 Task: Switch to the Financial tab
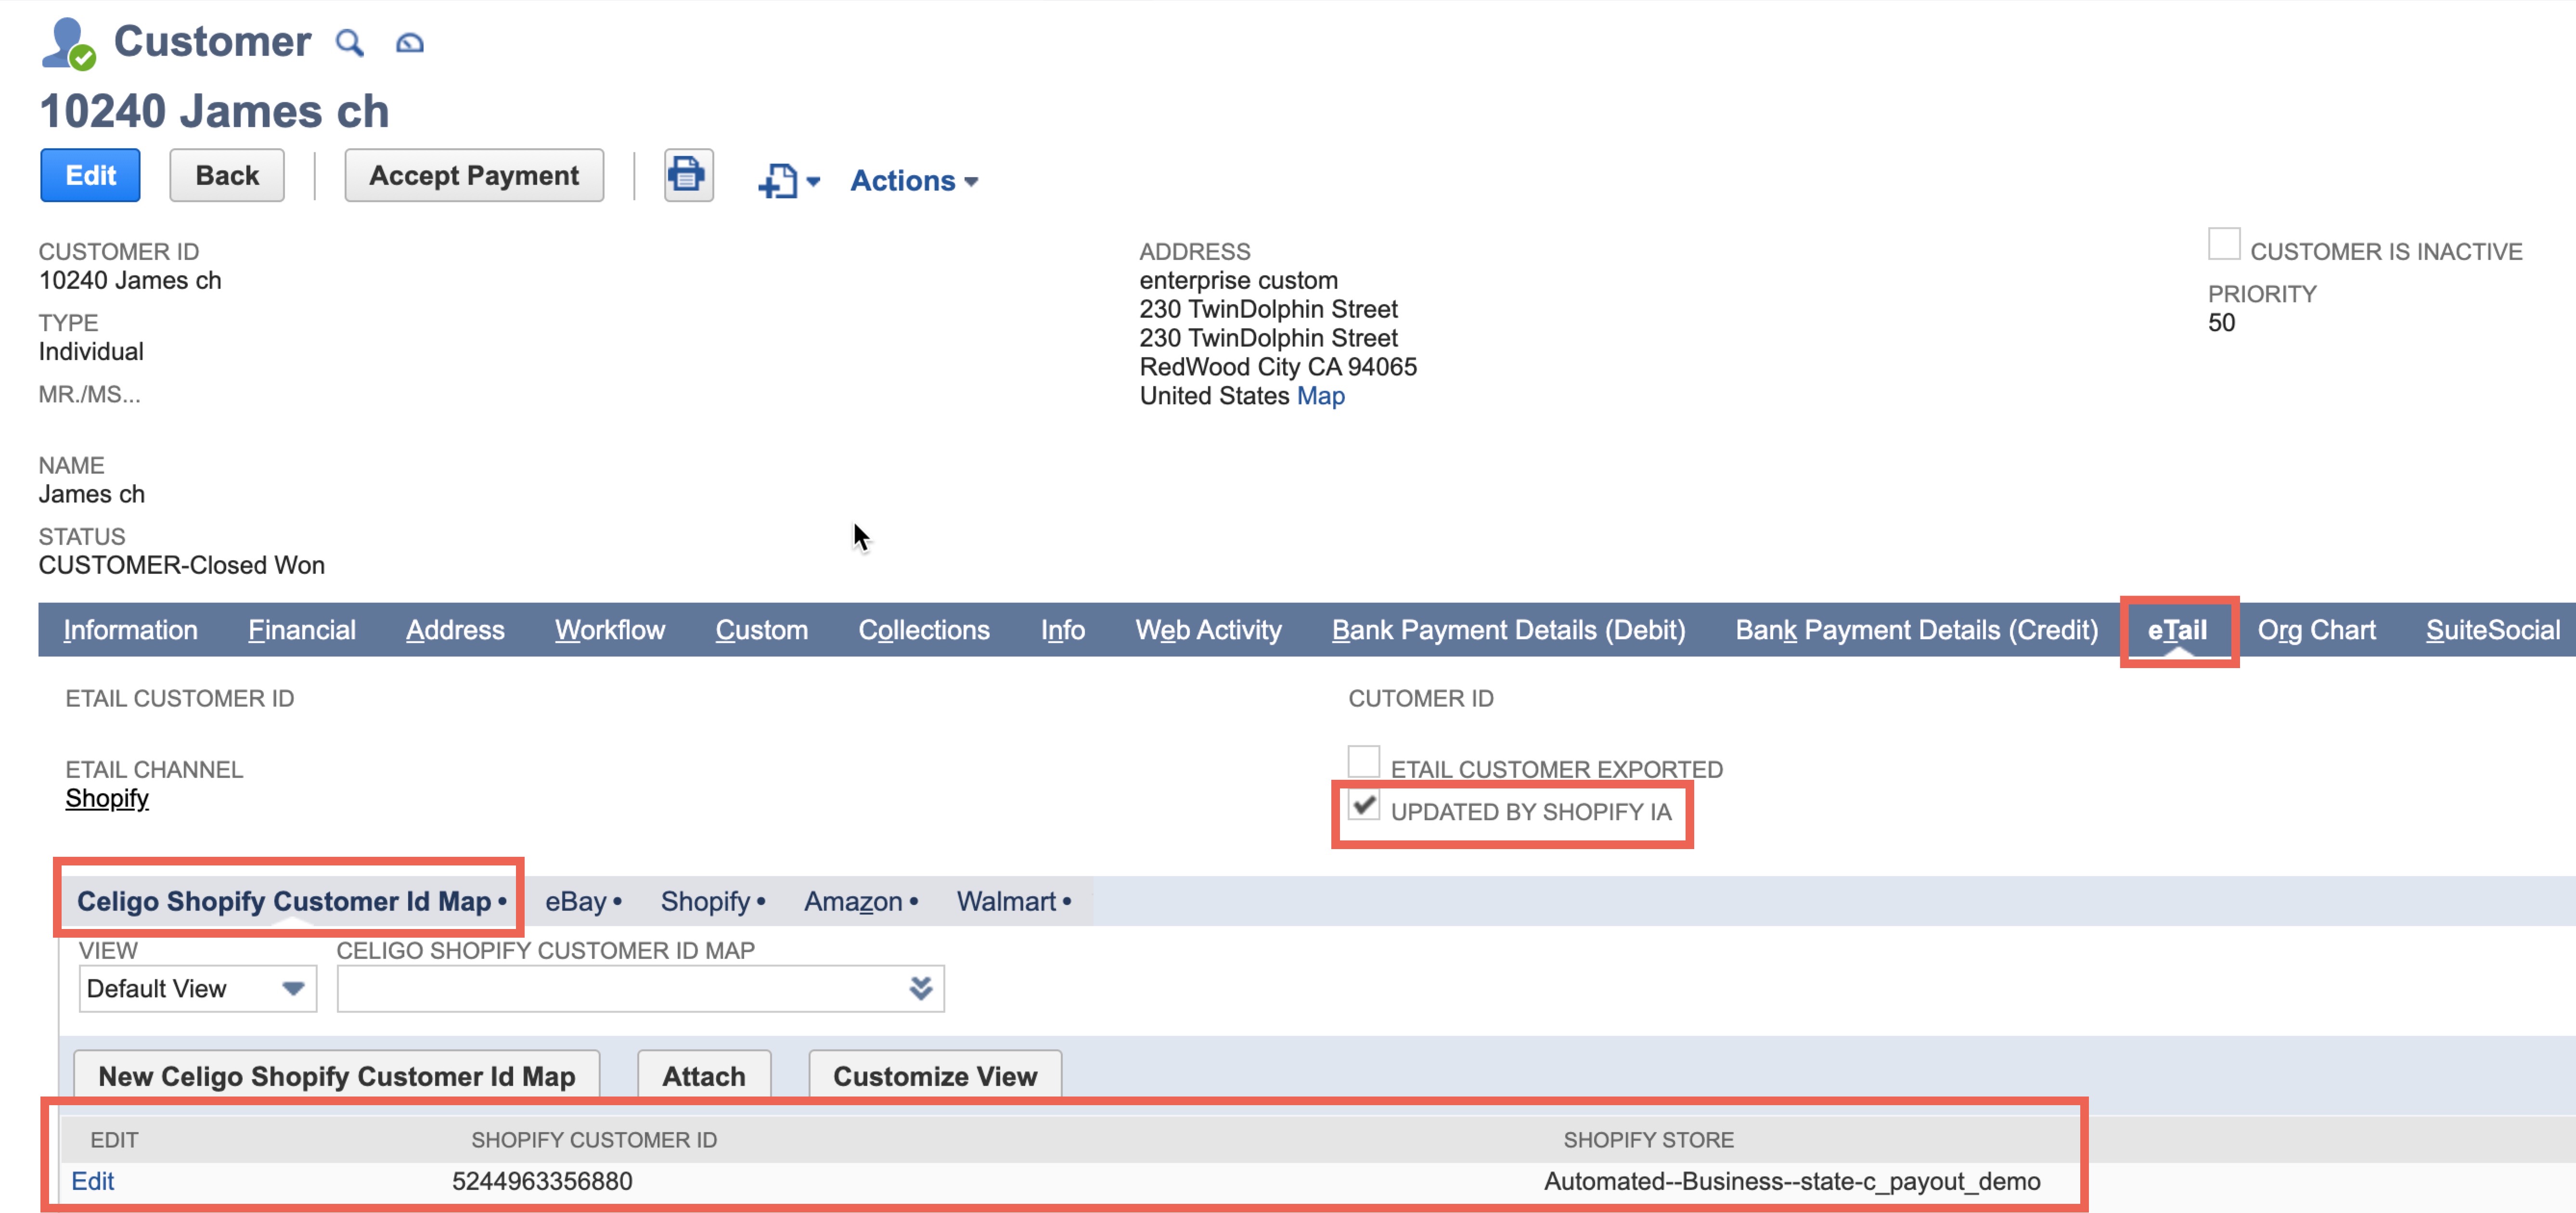tap(302, 630)
